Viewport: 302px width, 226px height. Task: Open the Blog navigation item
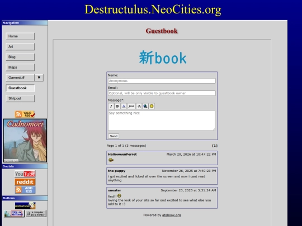point(20,57)
